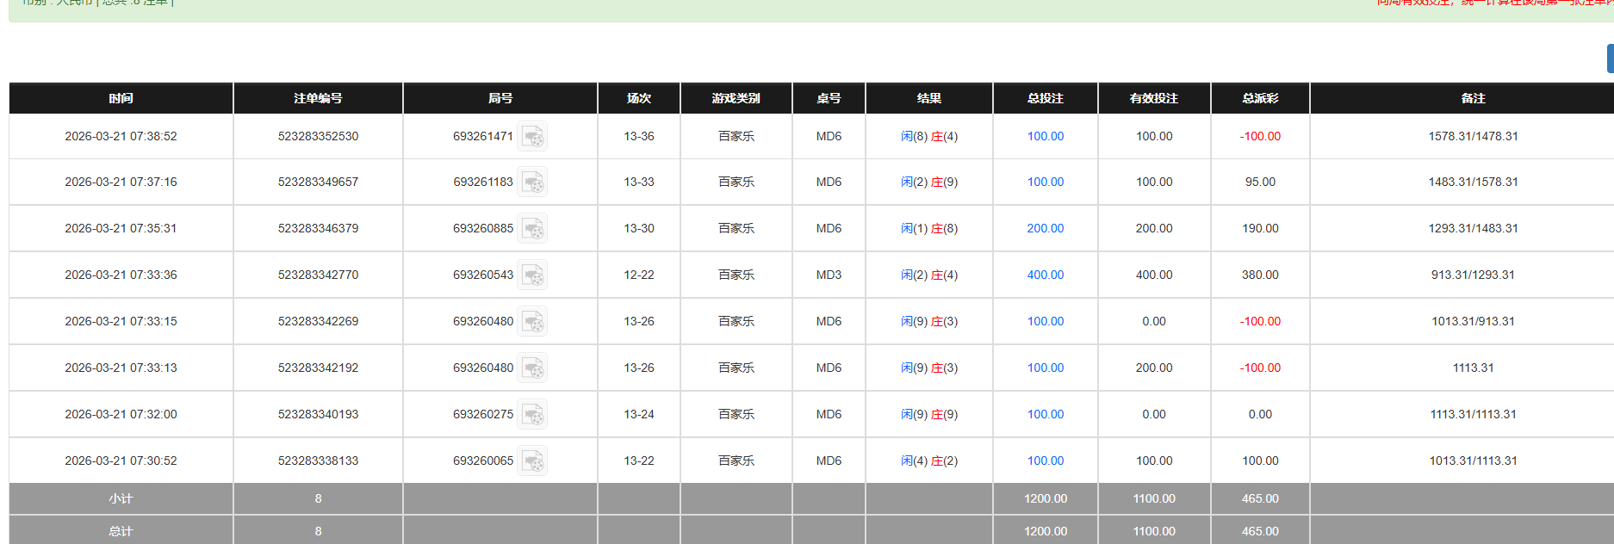The height and width of the screenshot is (544, 1614).
Task: Click the 400.00 total bet link
Action: tap(1045, 275)
